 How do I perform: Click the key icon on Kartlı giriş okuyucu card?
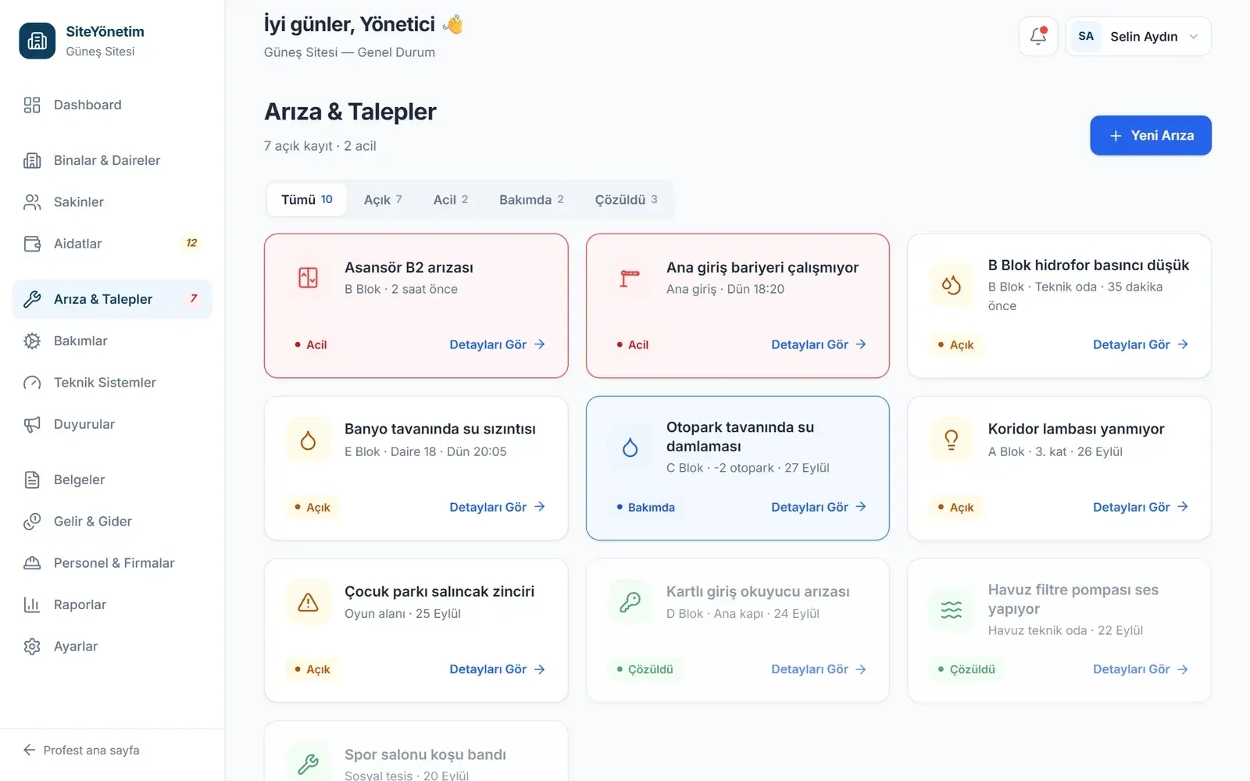[630, 602]
